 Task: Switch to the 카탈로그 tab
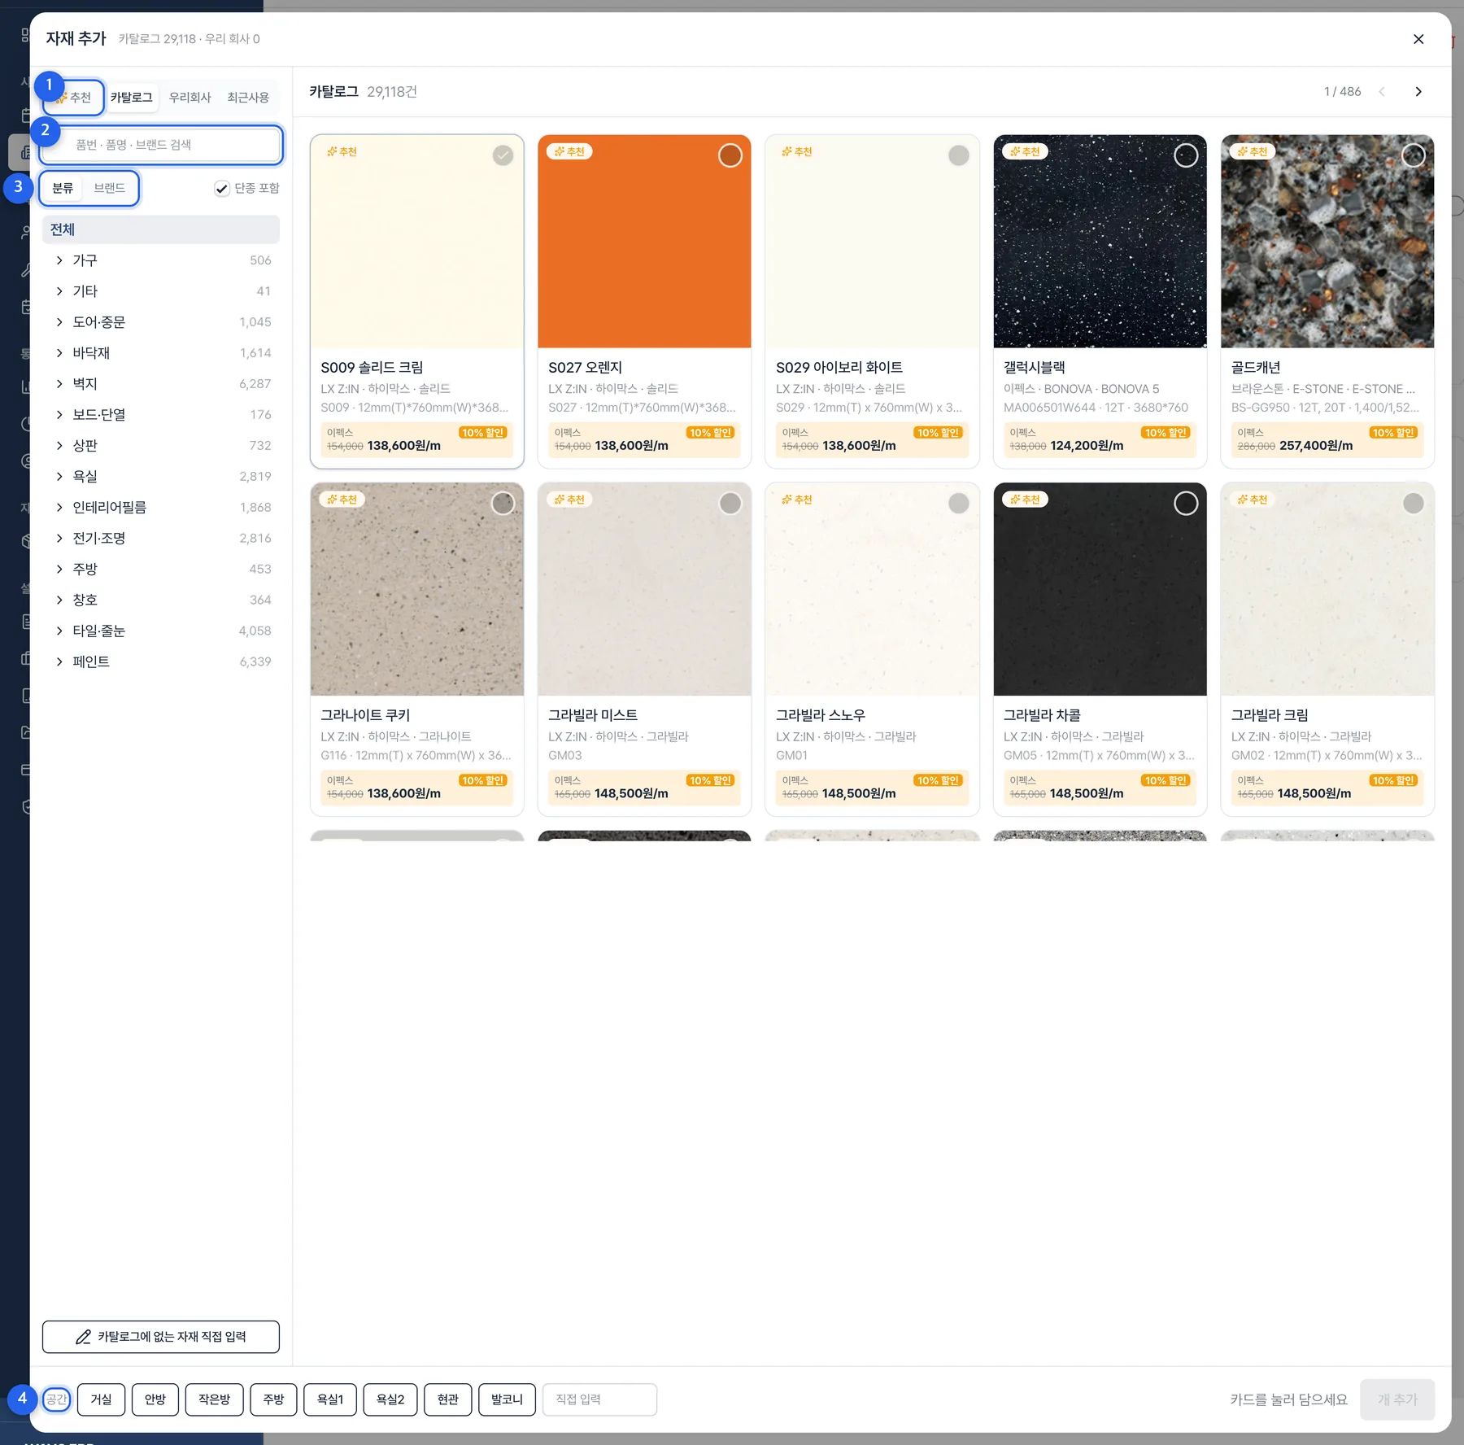[132, 98]
